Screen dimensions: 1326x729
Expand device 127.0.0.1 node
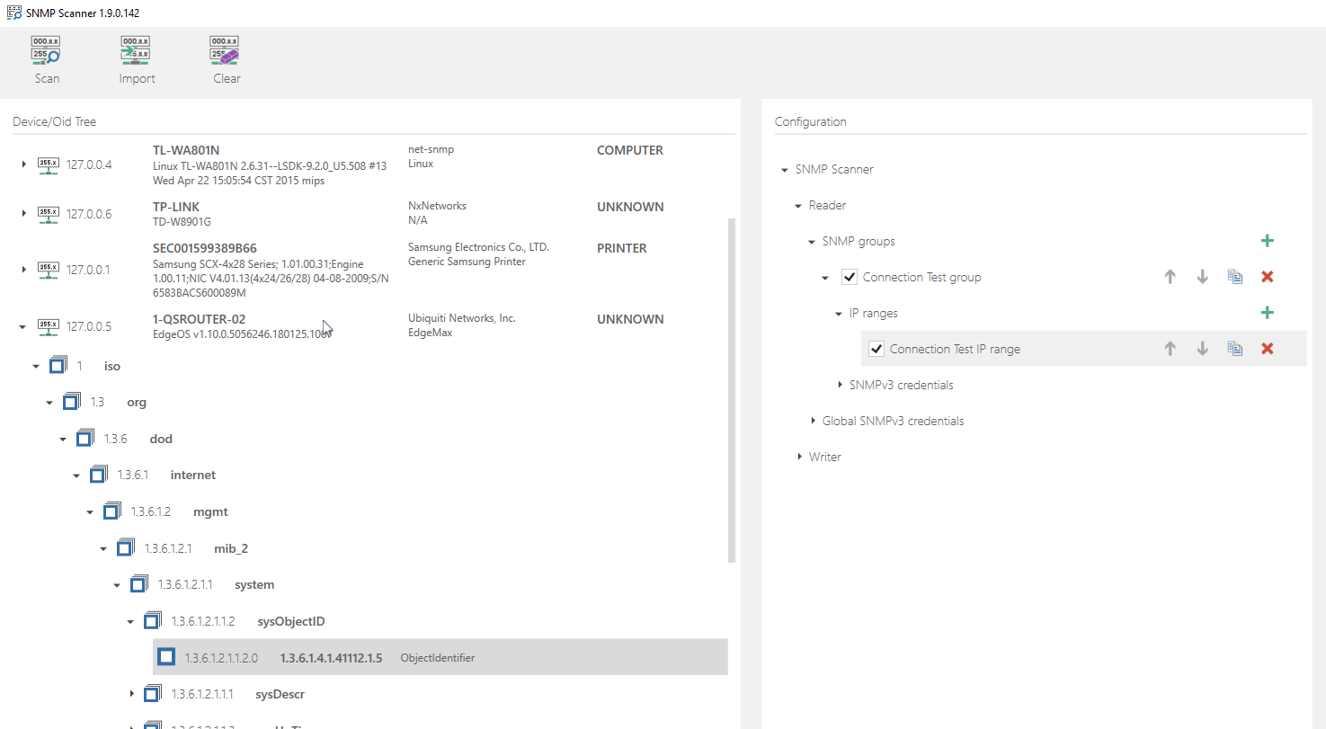23,269
